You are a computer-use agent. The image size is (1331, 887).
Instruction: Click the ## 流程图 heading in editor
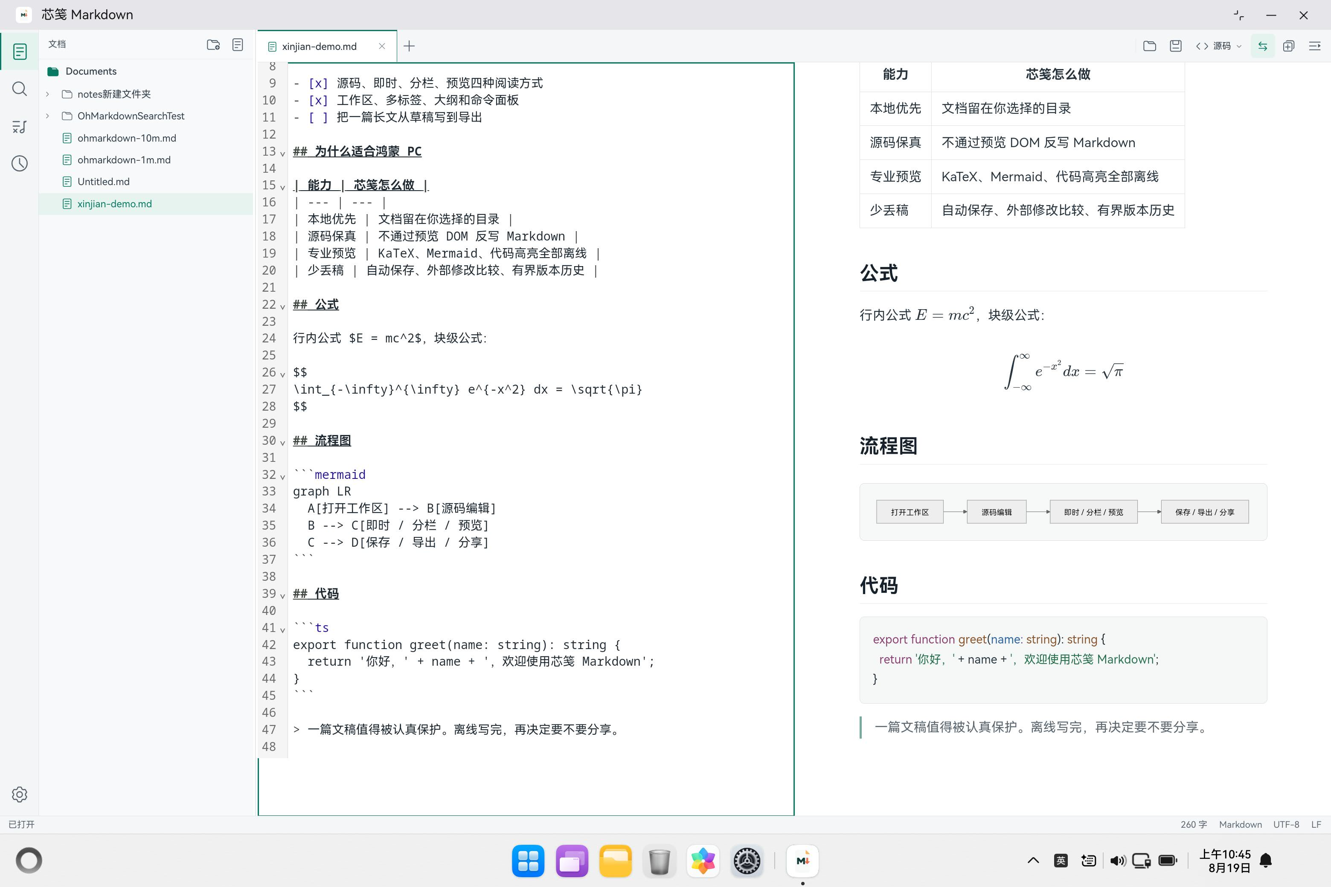(x=322, y=440)
